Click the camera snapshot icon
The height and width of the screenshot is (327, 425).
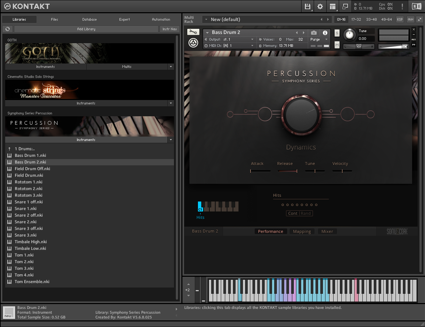[314, 32]
